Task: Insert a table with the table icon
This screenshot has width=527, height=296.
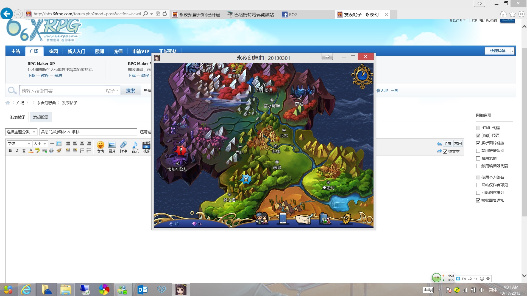Action: click(59, 143)
